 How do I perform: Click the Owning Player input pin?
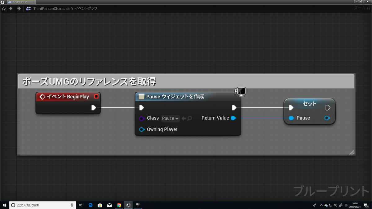point(142,129)
